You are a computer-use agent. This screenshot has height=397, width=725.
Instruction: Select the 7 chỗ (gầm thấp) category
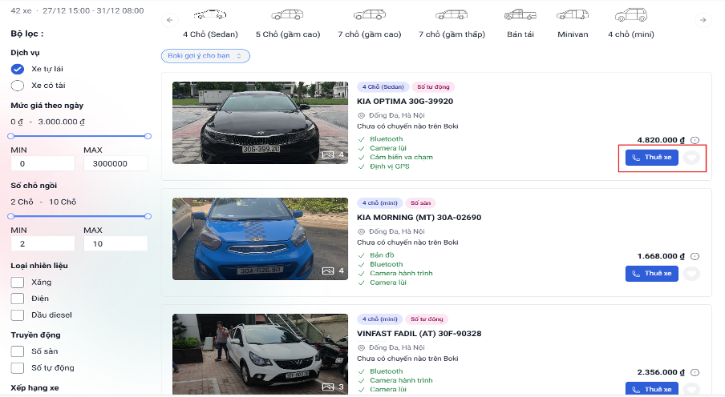(x=452, y=24)
